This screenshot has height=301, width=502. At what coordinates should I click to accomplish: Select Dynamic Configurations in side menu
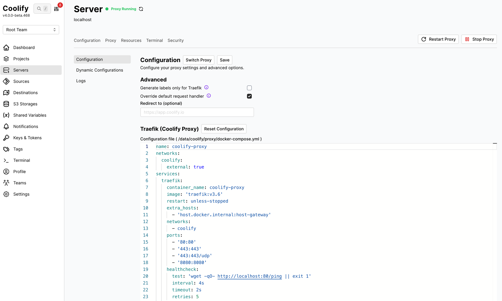100,70
